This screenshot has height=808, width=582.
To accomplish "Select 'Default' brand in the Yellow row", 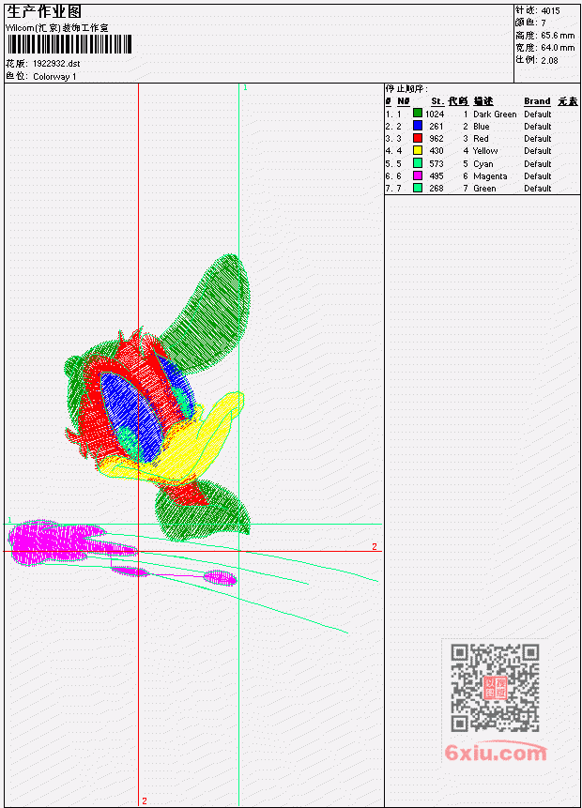I will (538, 151).
